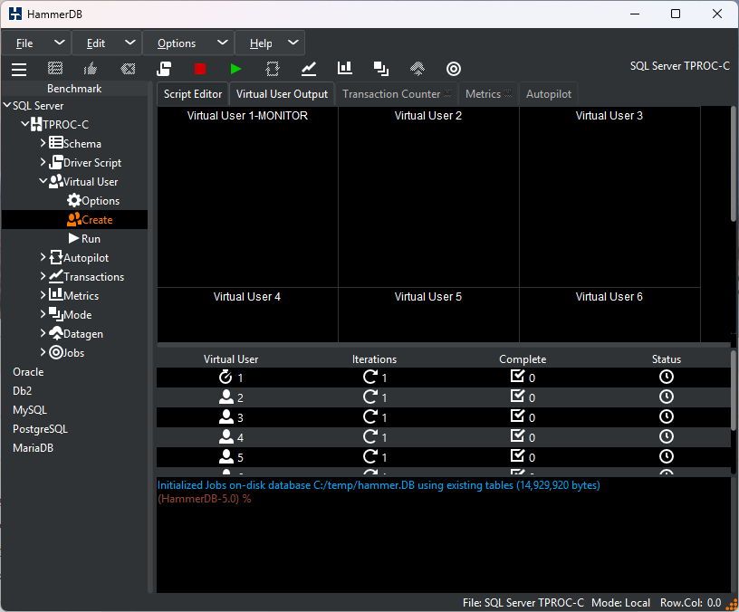The width and height of the screenshot is (739, 612).
Task: Switch to the Metrics tab
Action: click(x=488, y=94)
